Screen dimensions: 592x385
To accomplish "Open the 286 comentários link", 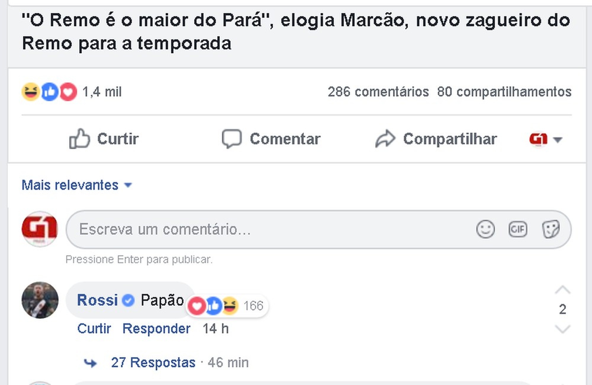I will coord(378,92).
